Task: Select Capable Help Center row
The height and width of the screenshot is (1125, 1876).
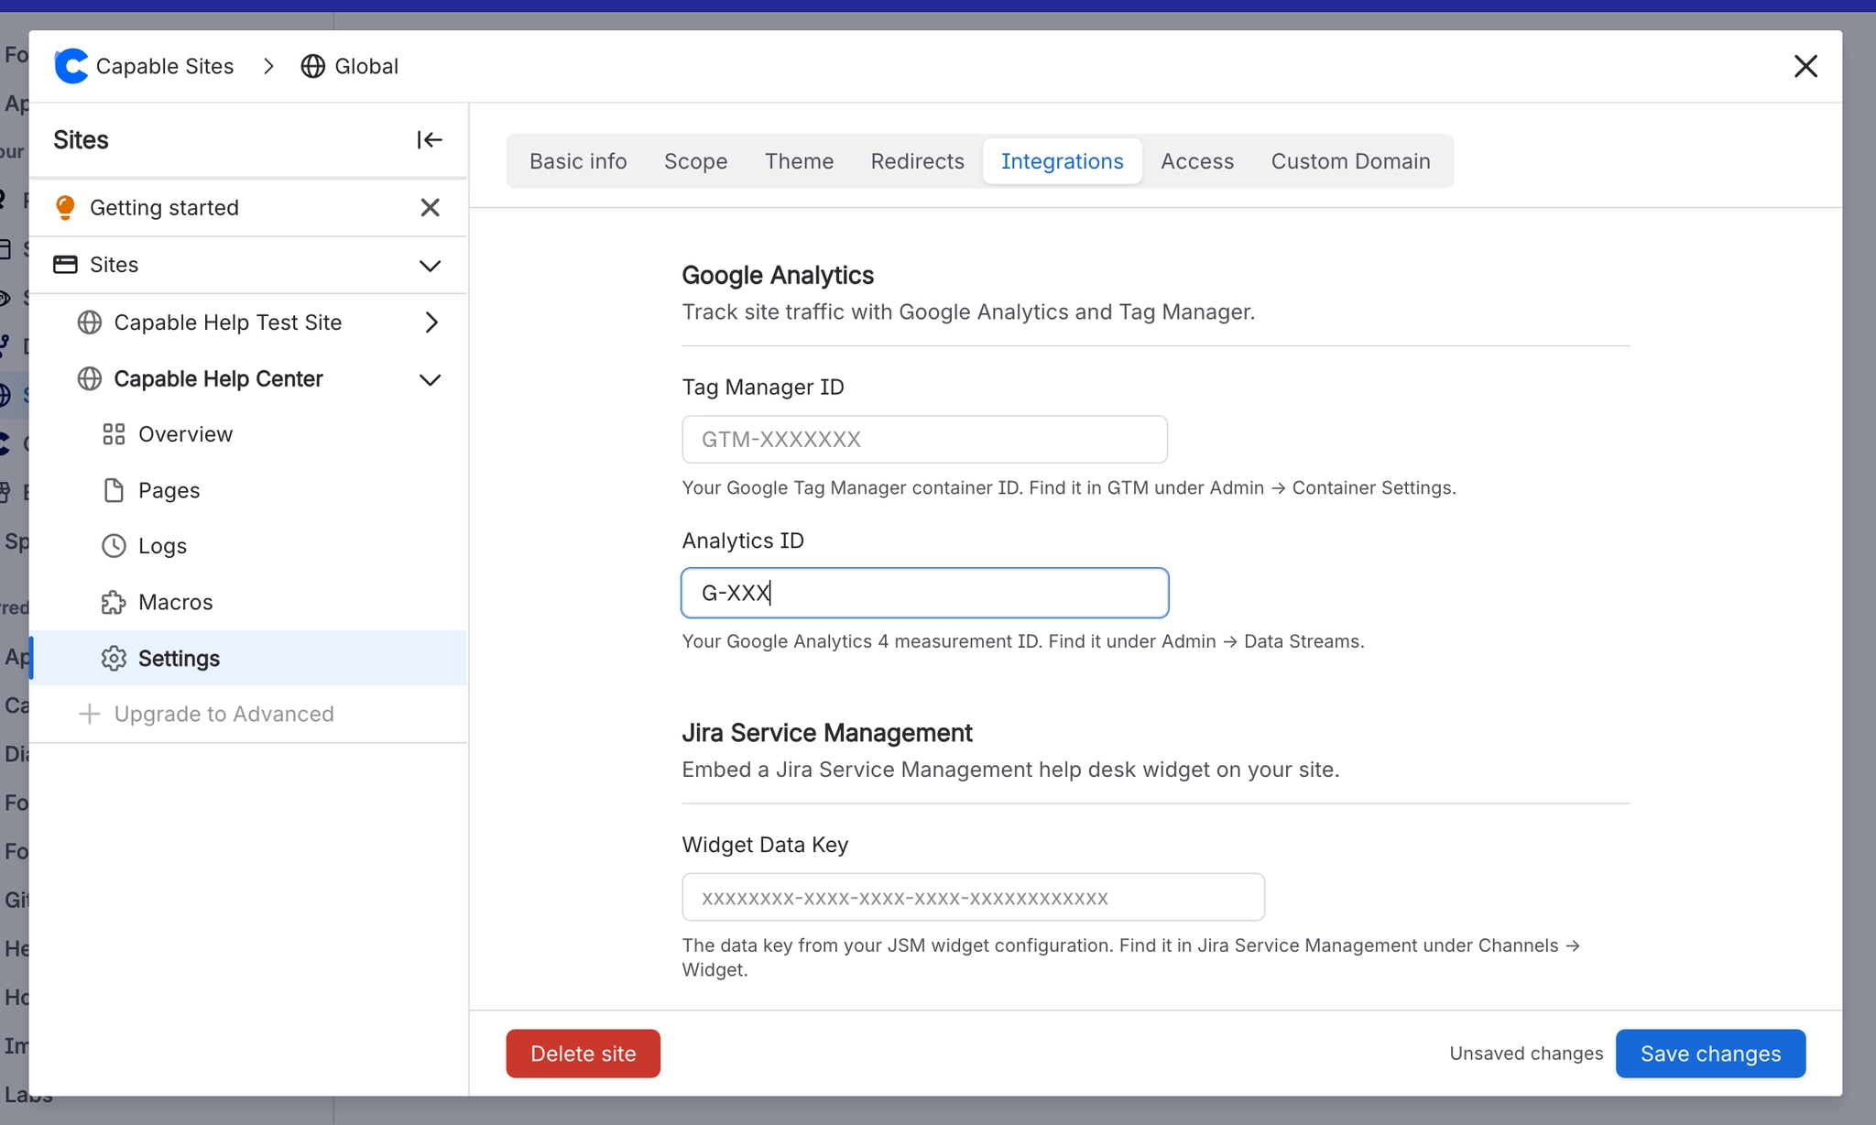Action: pos(248,379)
